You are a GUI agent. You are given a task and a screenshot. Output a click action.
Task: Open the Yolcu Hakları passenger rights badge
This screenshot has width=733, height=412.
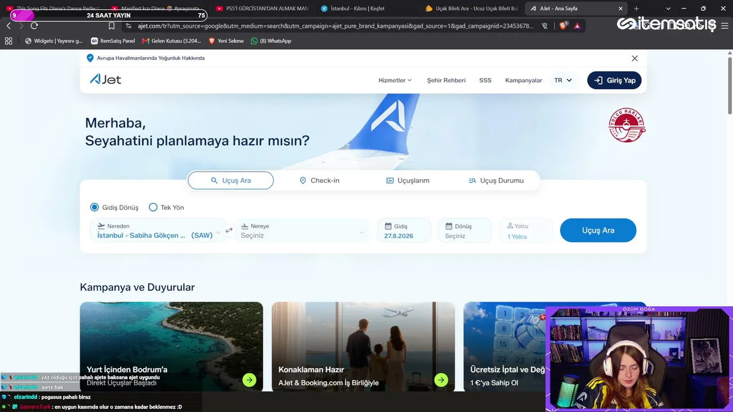pos(627,125)
